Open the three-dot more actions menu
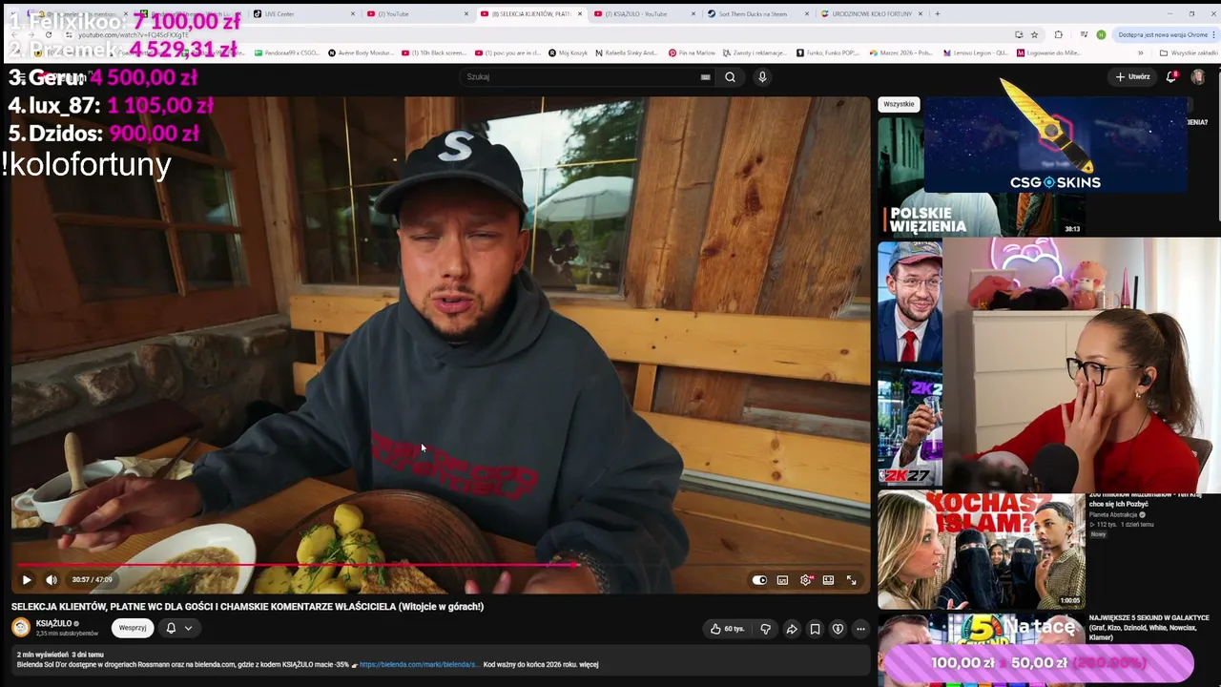 860,629
